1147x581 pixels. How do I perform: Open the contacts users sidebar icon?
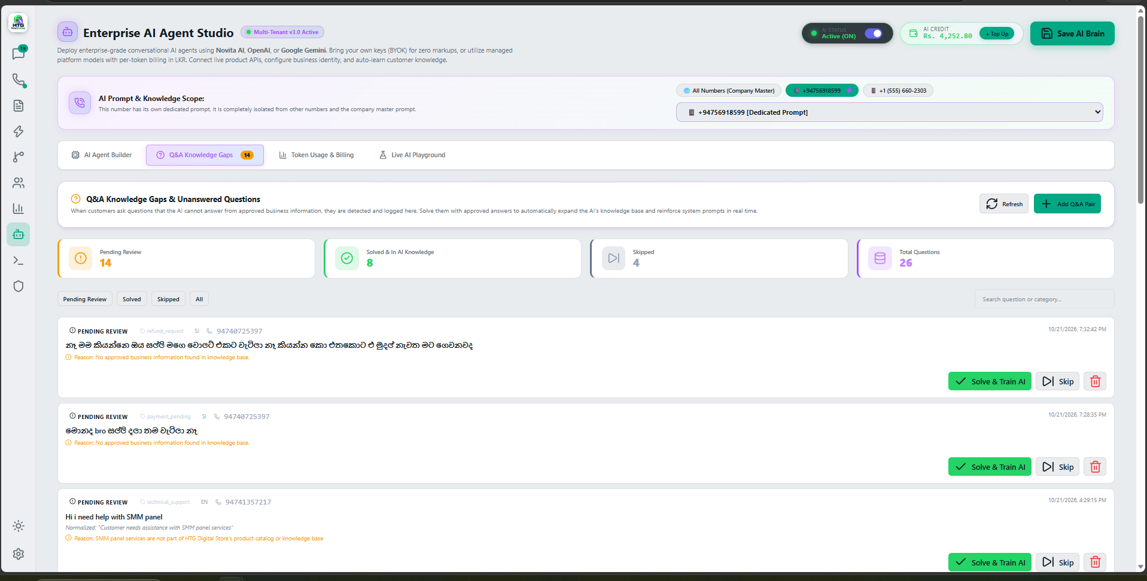pos(19,182)
